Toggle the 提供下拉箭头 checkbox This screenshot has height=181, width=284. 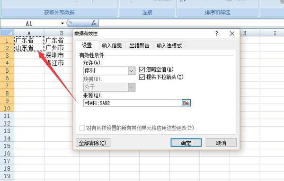click(142, 77)
